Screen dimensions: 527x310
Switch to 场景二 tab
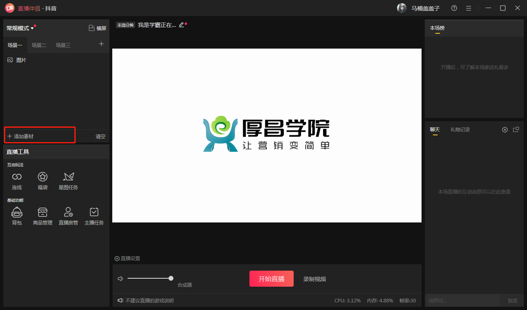pyautogui.click(x=39, y=45)
